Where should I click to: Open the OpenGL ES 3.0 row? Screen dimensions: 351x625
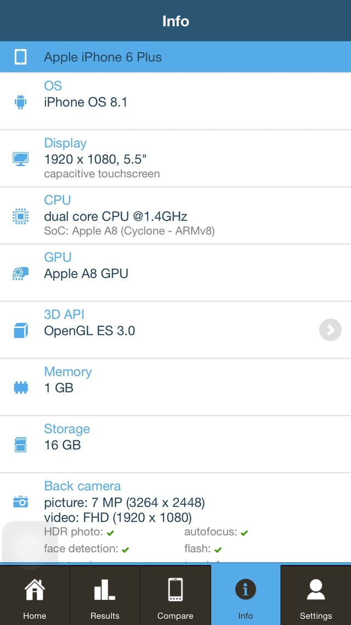(165, 331)
